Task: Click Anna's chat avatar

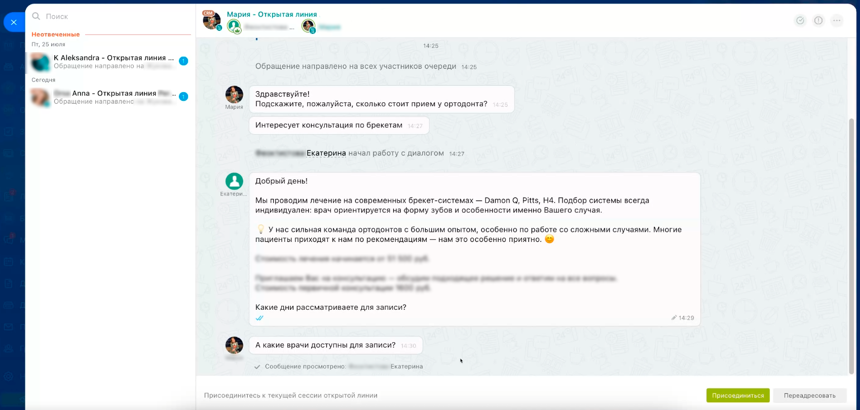Action: pyautogui.click(x=40, y=97)
